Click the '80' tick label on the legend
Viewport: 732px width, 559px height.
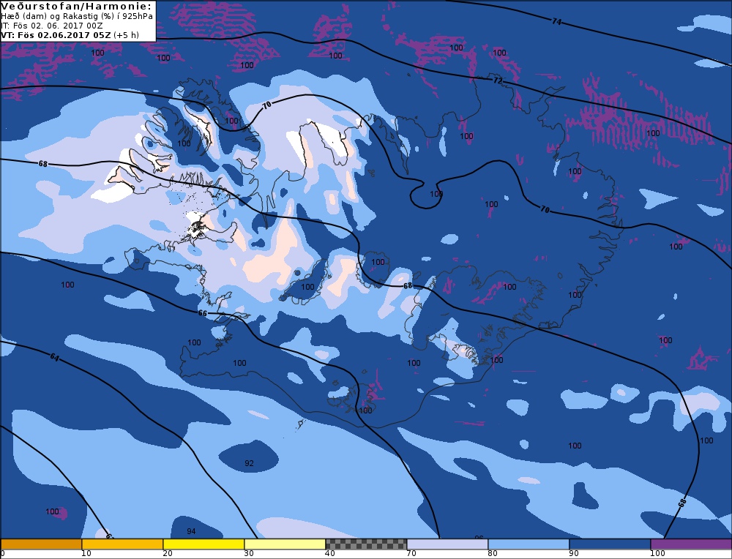pyautogui.click(x=492, y=554)
